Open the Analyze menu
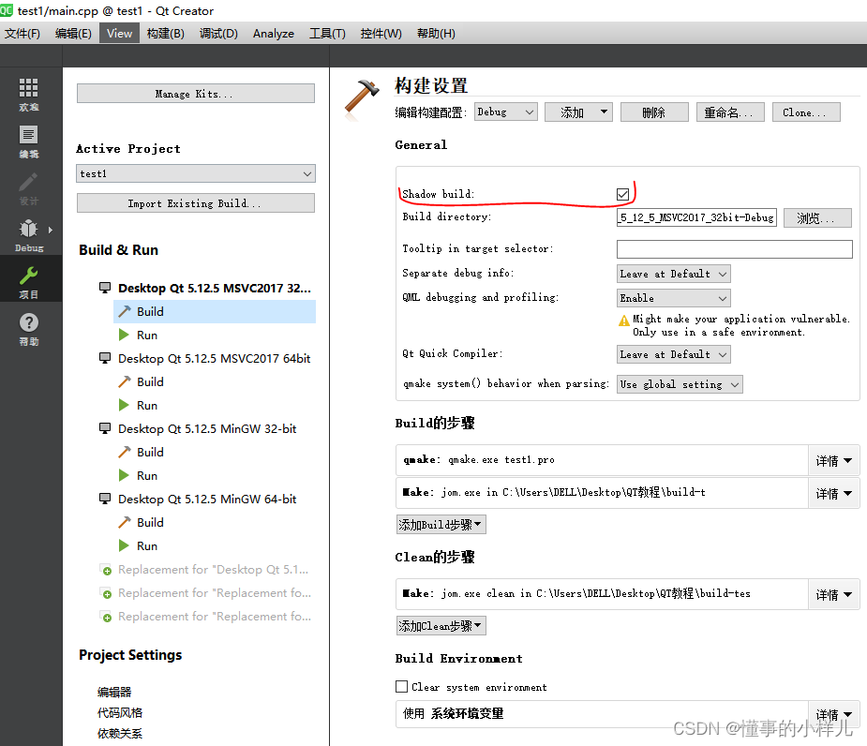The width and height of the screenshot is (867, 746). (273, 33)
